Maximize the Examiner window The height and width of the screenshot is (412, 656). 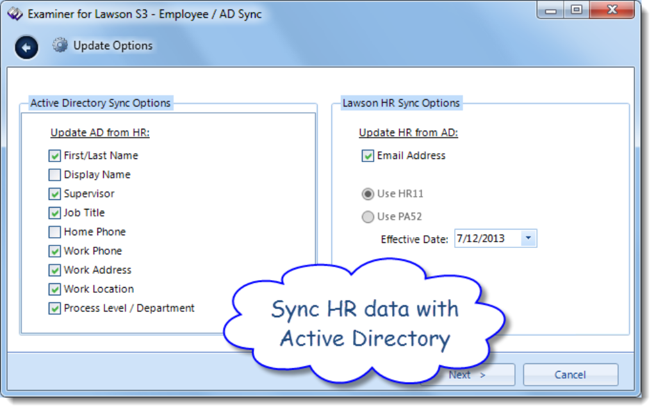click(577, 10)
